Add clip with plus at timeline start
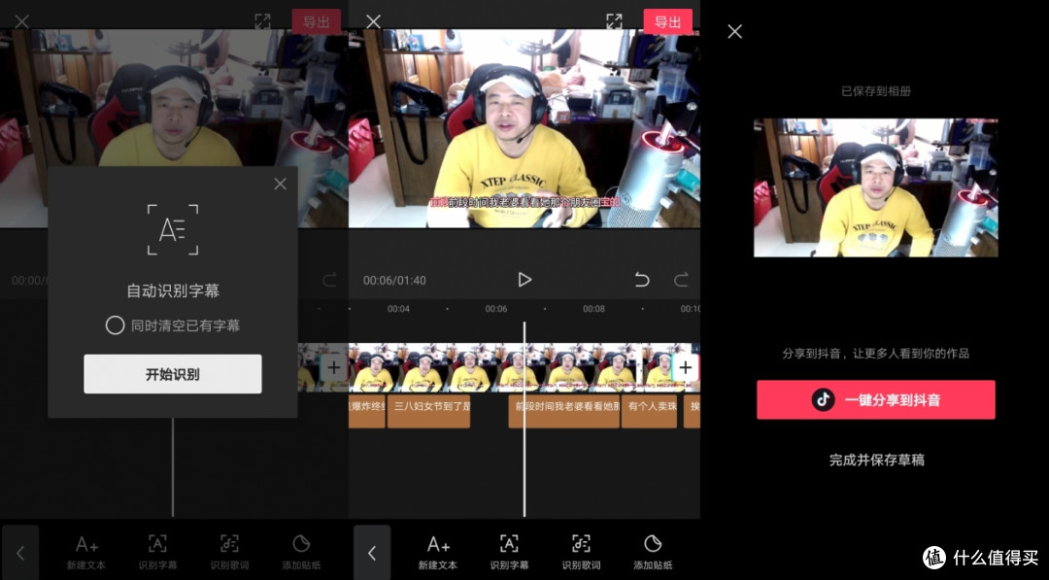The width and height of the screenshot is (1049, 580). tap(333, 367)
